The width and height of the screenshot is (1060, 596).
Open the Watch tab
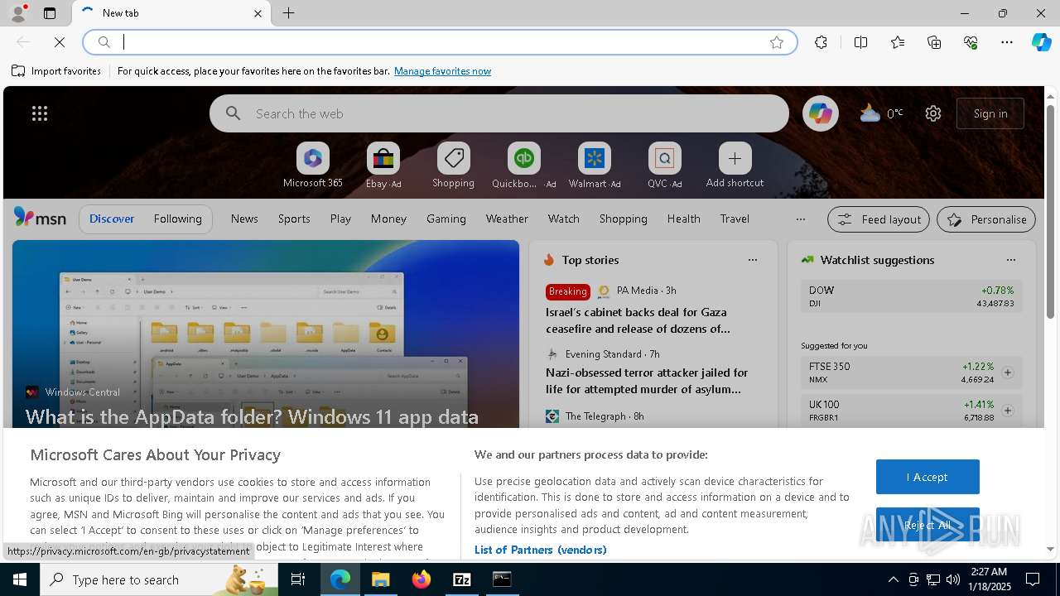click(563, 219)
